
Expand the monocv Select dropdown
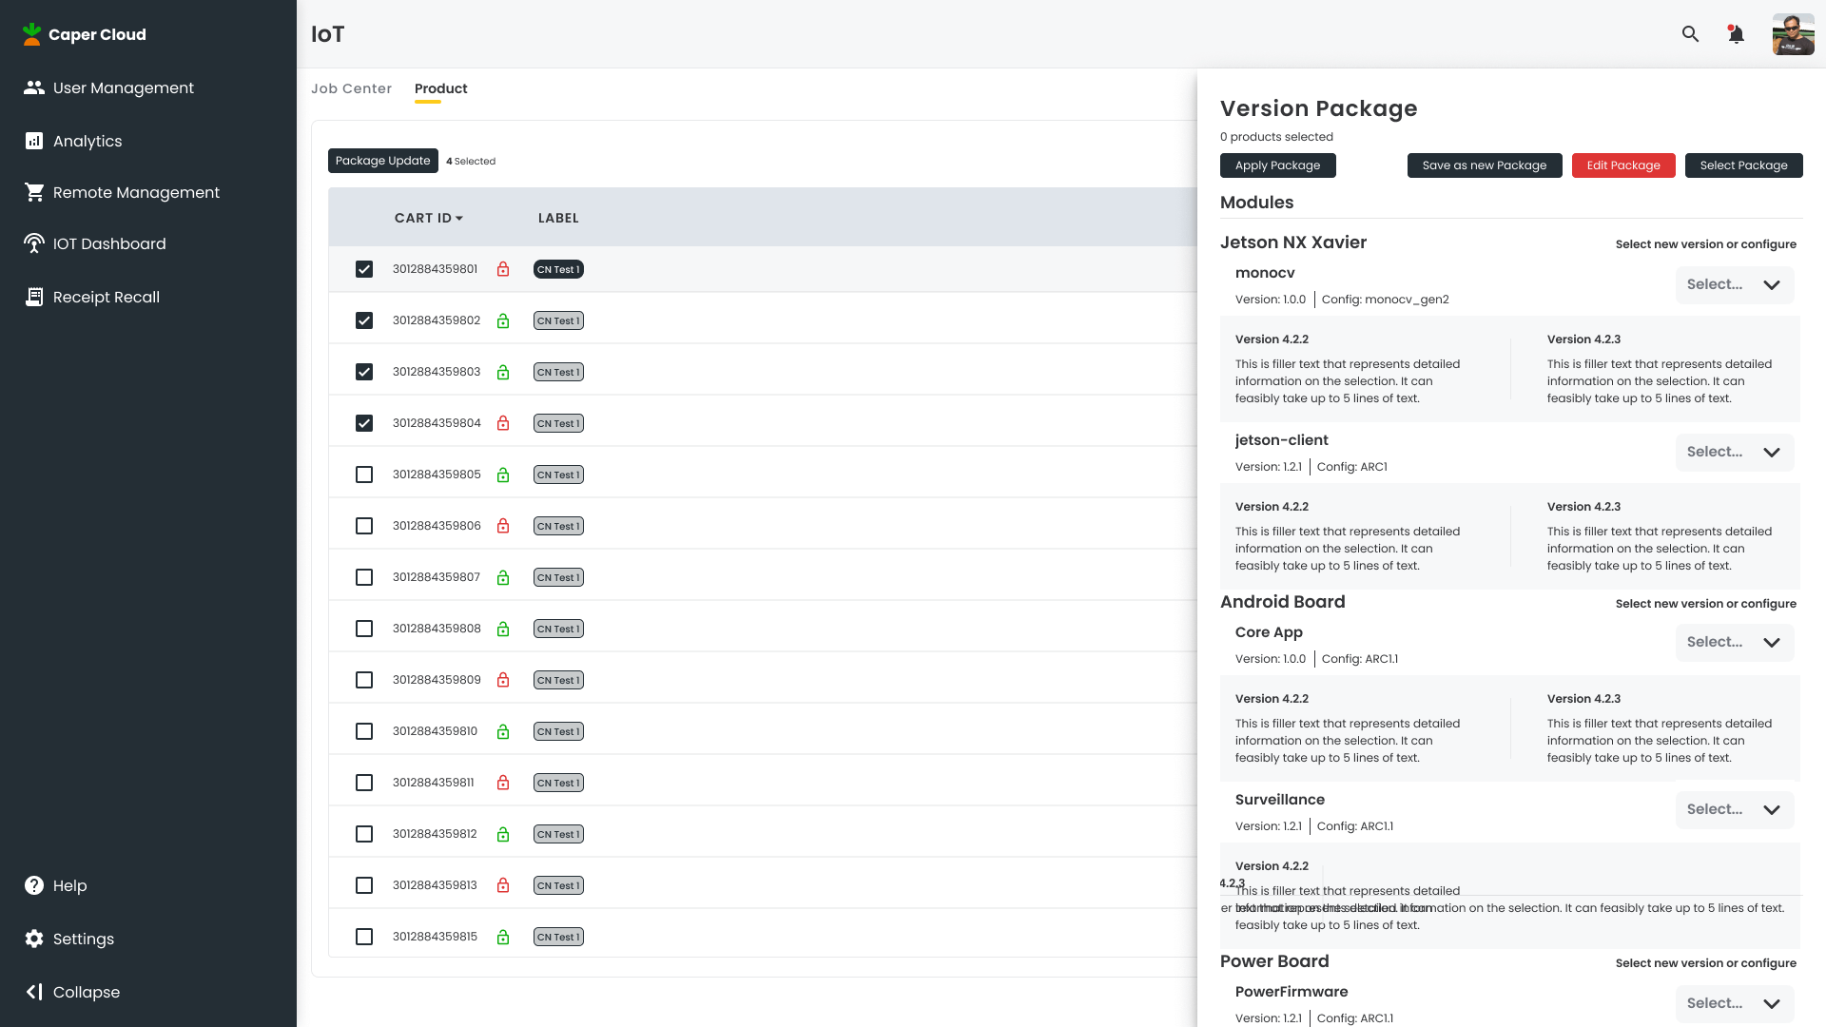point(1734,284)
